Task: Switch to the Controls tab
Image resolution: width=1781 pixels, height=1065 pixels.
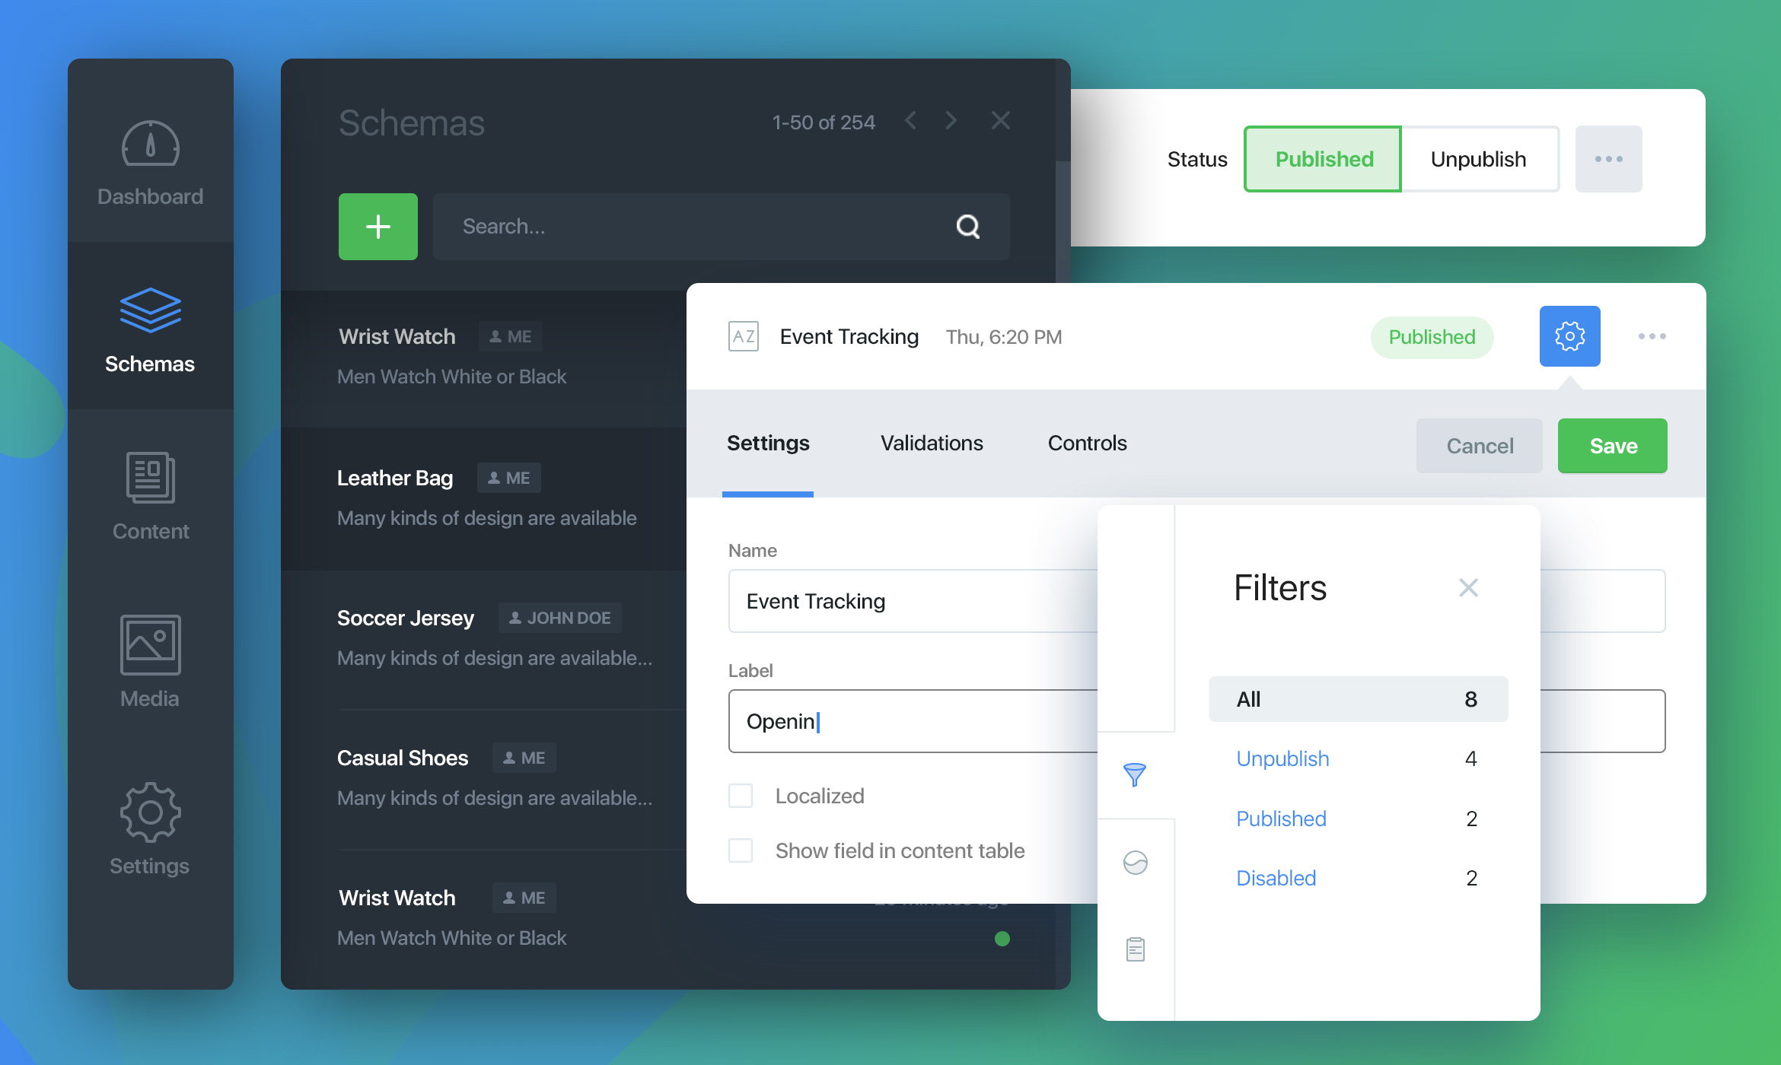Action: tap(1087, 443)
